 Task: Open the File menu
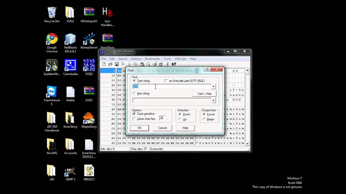click(104, 58)
